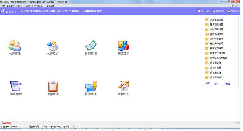Open the 薪资维护与查询 menu
The image size is (243, 131).
(35, 6)
